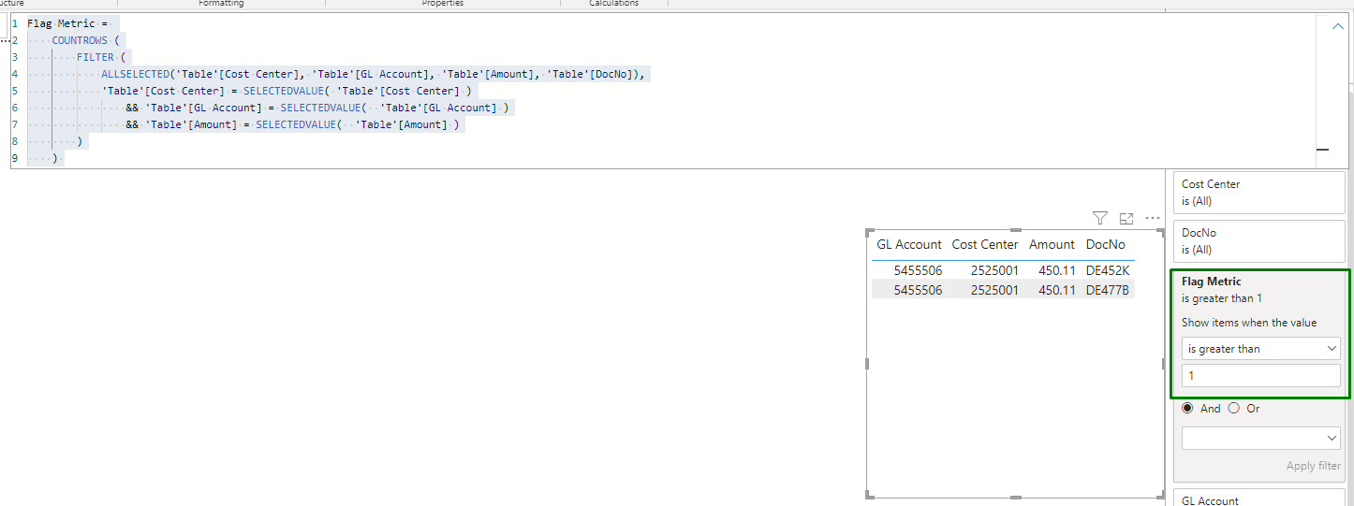Screen dimensions: 1354x506
Task: Sort by the Amount column header
Action: click(1052, 244)
